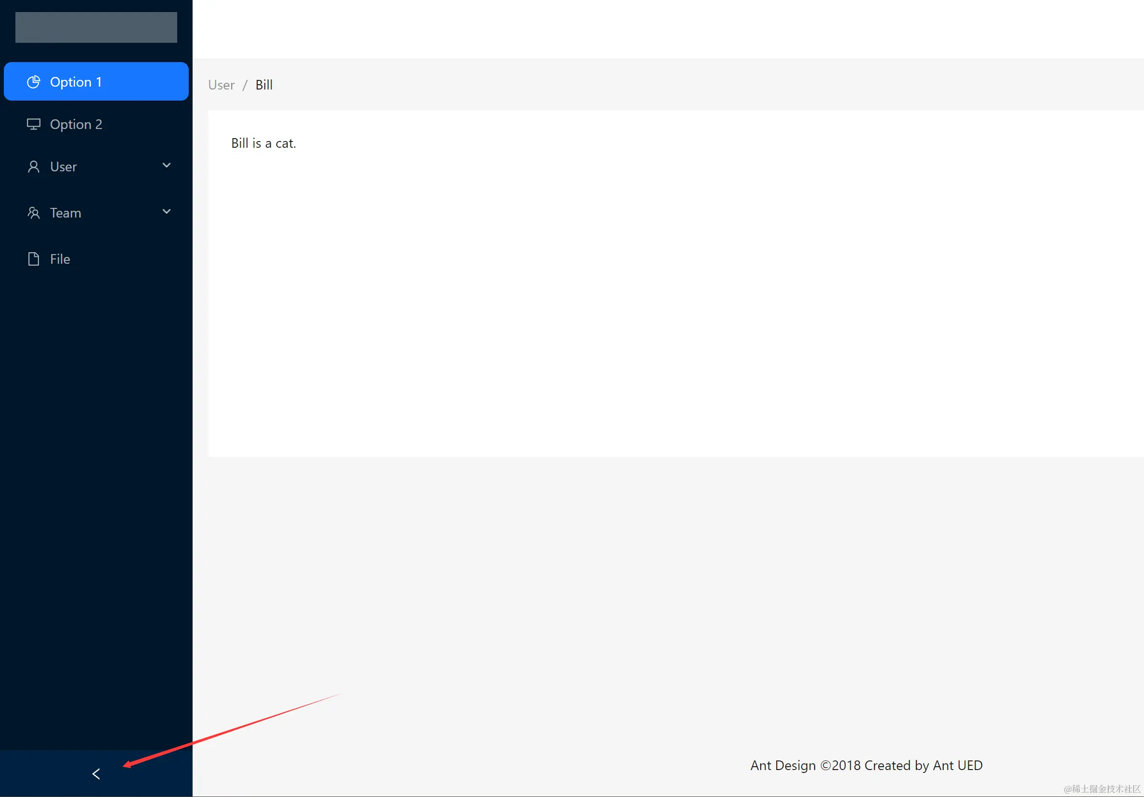
Task: Open the Team menu label
Action: 65,213
